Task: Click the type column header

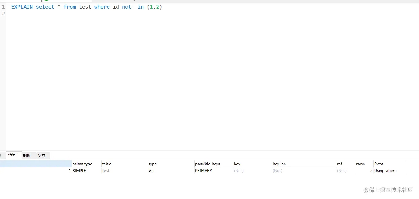Action: 171,164
